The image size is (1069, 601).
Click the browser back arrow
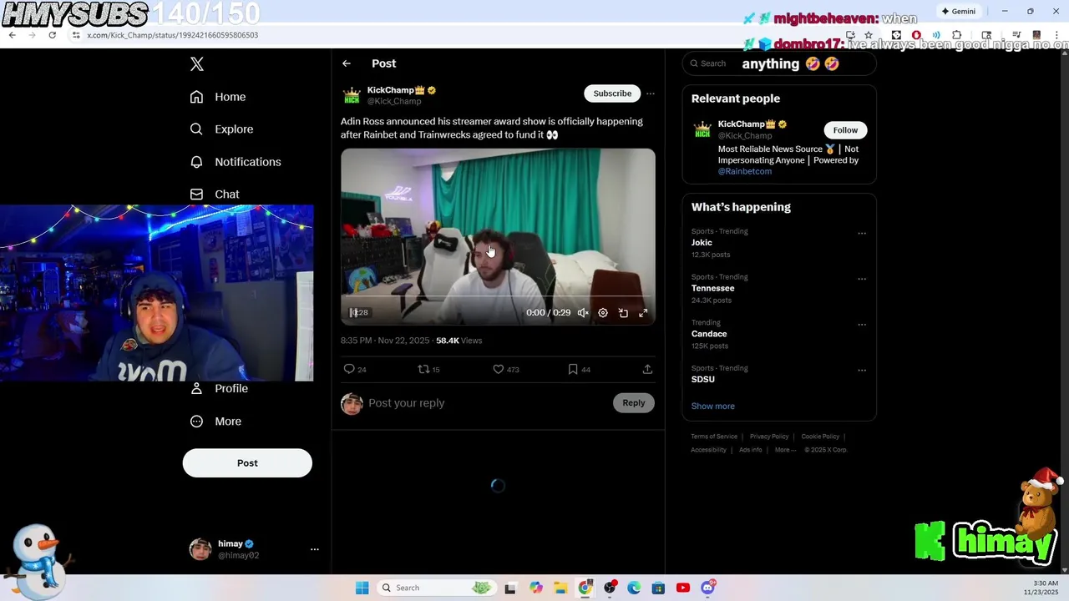pyautogui.click(x=12, y=35)
